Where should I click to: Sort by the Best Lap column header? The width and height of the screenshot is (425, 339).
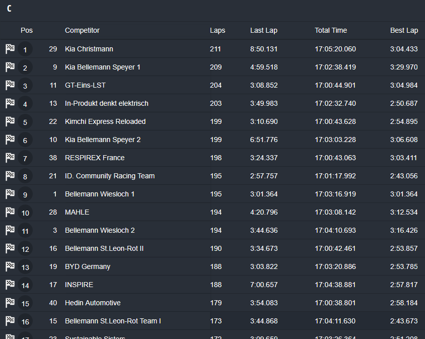click(404, 30)
